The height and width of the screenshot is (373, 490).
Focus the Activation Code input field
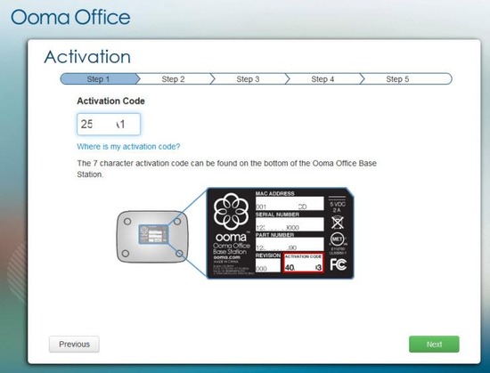coord(109,125)
